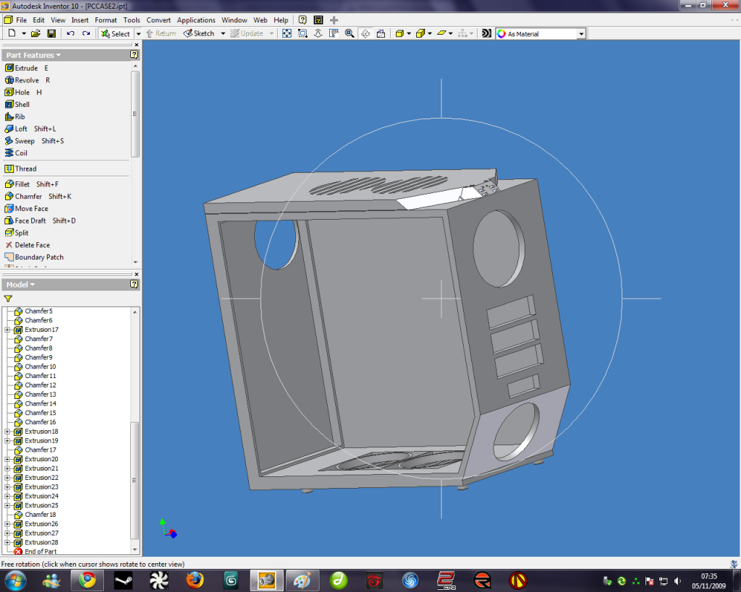
Task: Select Chamfer5 in the model tree
Action: [x=38, y=311]
